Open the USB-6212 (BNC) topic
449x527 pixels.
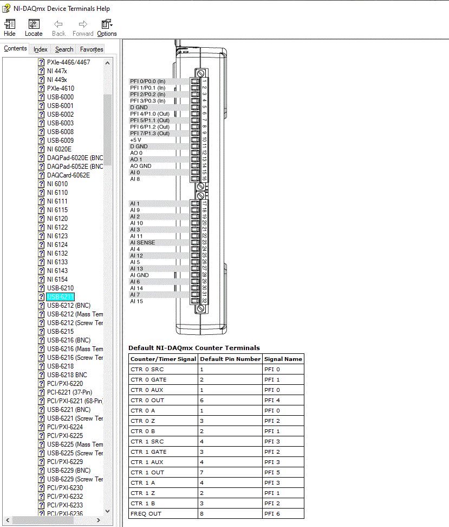coord(69,306)
